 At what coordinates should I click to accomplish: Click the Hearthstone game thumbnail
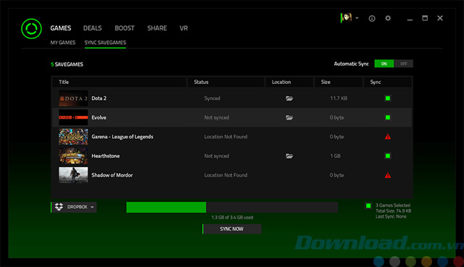click(73, 156)
